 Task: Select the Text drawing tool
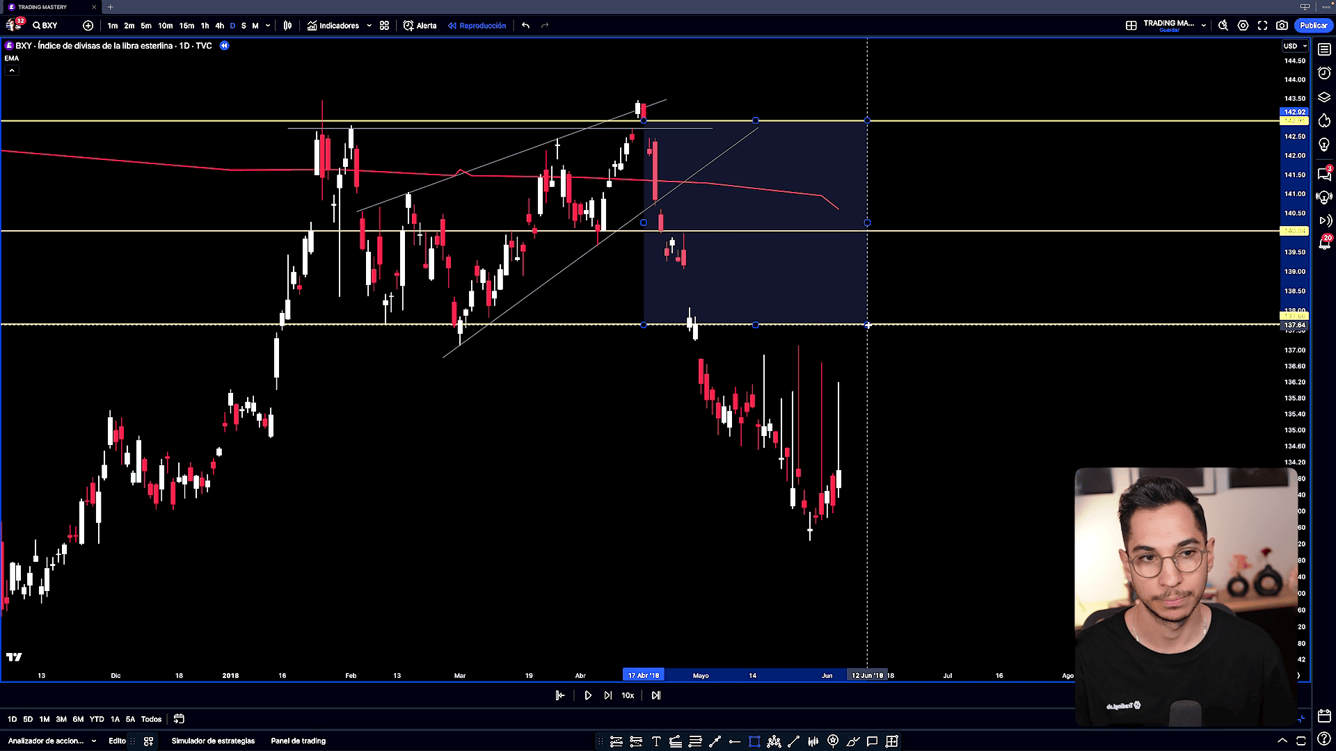[x=655, y=741]
